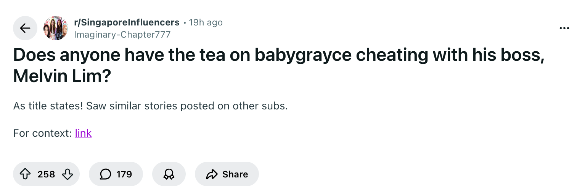This screenshot has width=585, height=193.
Task: Give an award using the badge icon
Action: (x=169, y=174)
